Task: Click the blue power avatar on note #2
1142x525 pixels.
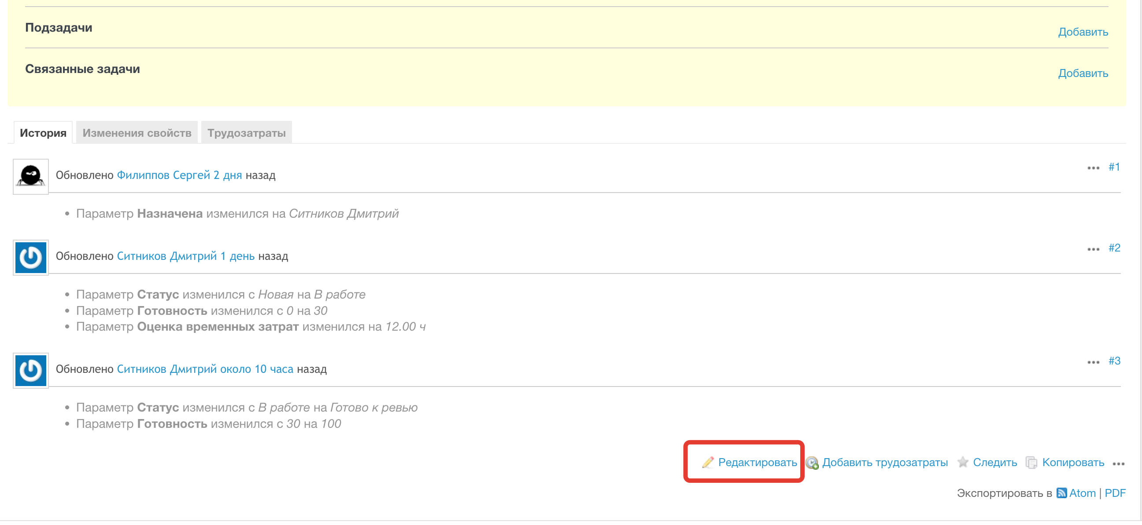Action: coord(30,257)
